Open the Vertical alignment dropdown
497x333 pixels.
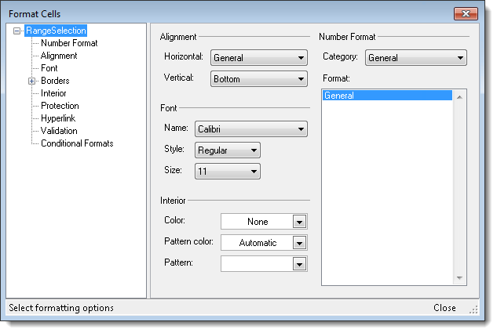tap(258, 79)
